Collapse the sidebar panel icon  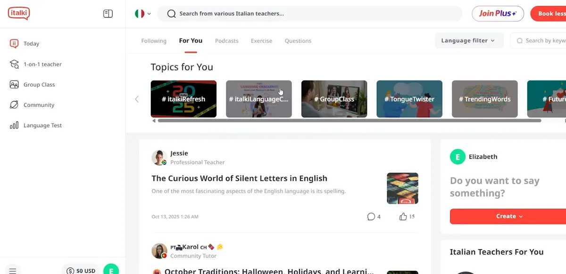(108, 14)
